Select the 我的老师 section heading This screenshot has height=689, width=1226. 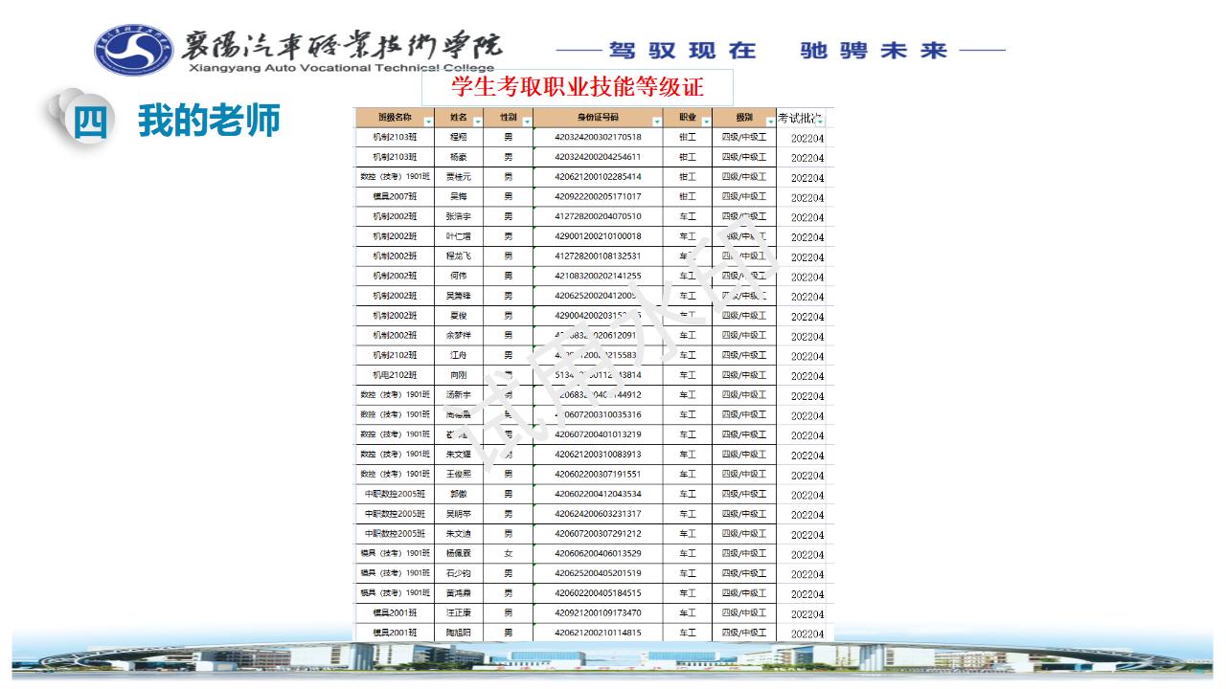pos(209,122)
